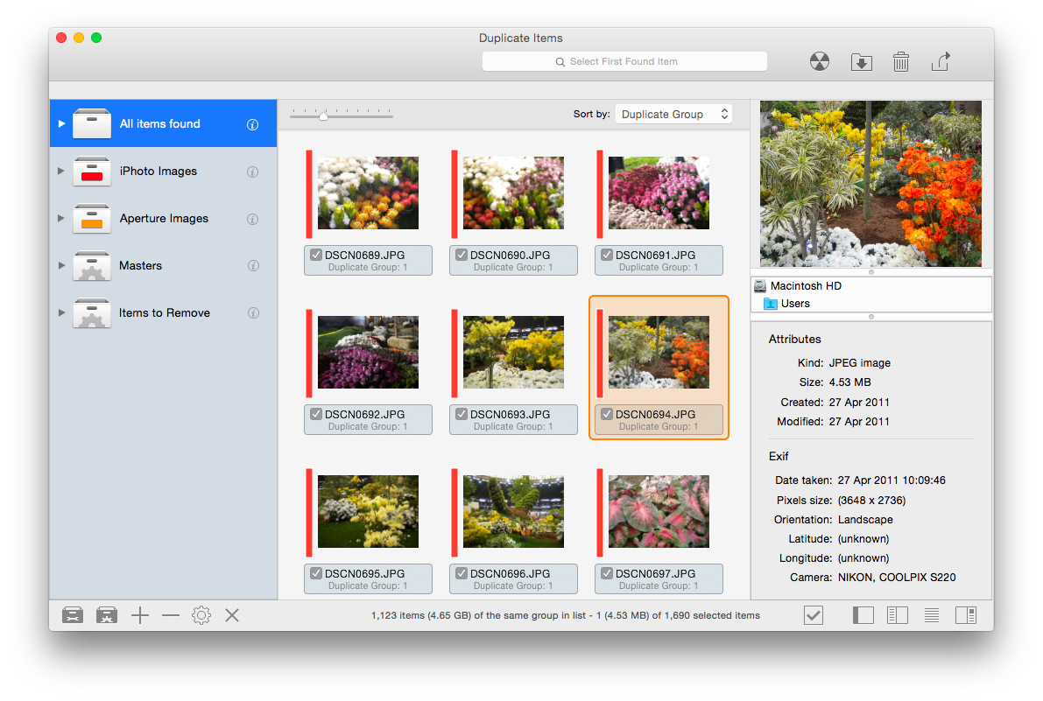
Task: Select Aperture Images label in sidebar
Action: (164, 219)
